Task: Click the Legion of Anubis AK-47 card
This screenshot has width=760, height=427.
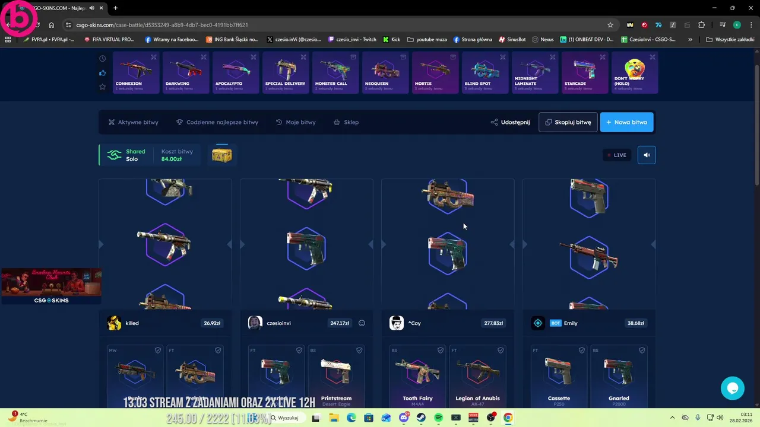Action: [477, 376]
